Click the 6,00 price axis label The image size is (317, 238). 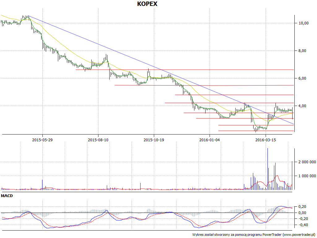point(302,78)
